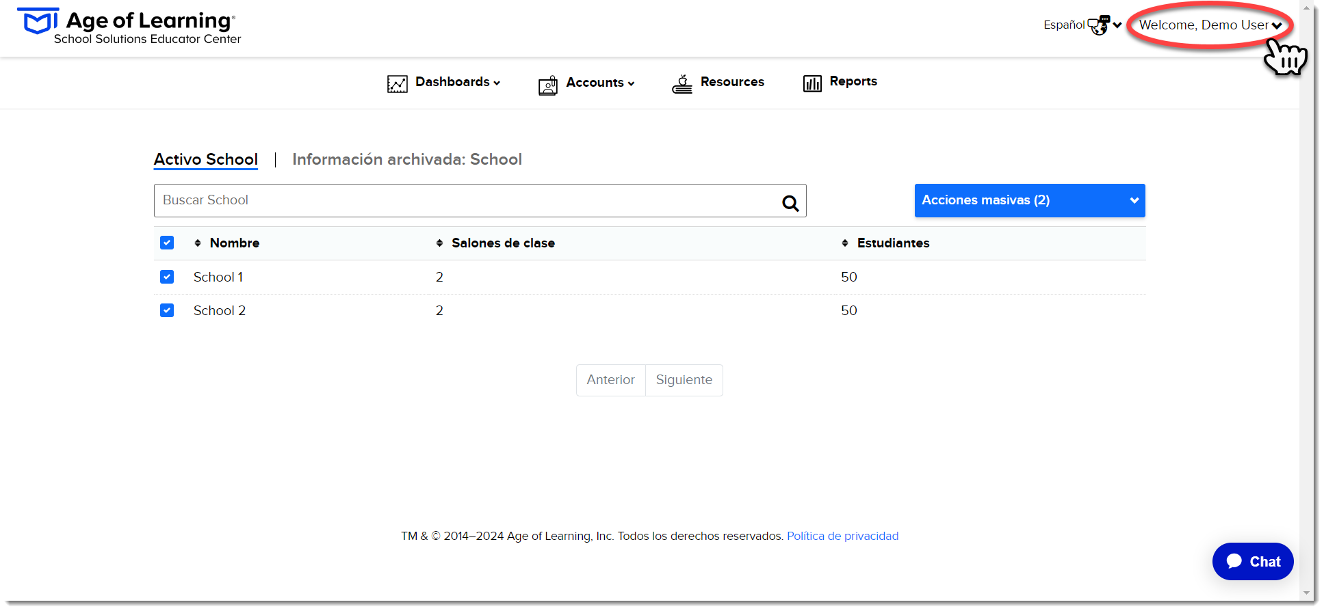Click the scrollbar up arrow
The width and height of the screenshot is (1324, 611).
tap(1306, 8)
